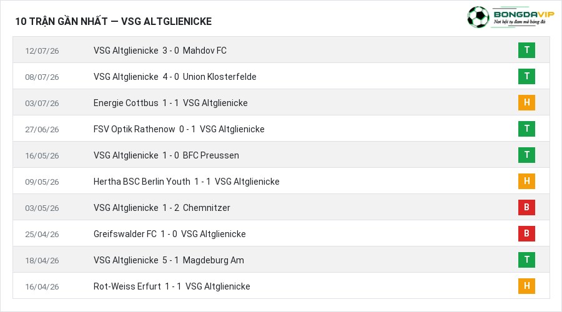Click the date 12/07/26
Viewport: 562px width, 312px height.
[x=42, y=51]
